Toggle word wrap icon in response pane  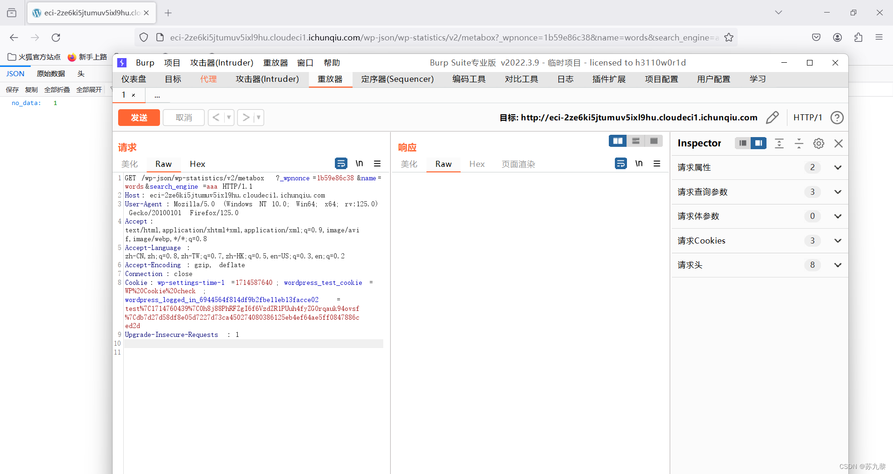pyautogui.click(x=620, y=164)
